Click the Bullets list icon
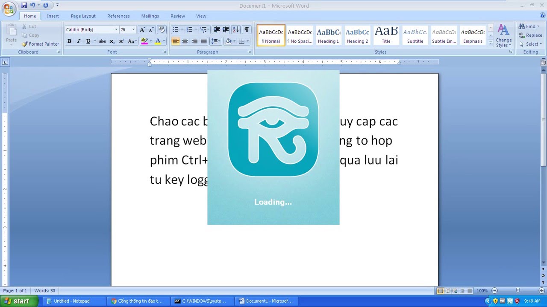547x307 pixels. (176, 30)
